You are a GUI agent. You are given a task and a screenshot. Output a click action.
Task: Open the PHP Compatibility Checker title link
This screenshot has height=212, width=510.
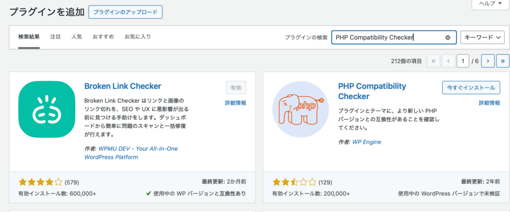coord(372,91)
